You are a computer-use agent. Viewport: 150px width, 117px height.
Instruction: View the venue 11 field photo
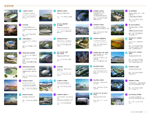tap(46, 57)
